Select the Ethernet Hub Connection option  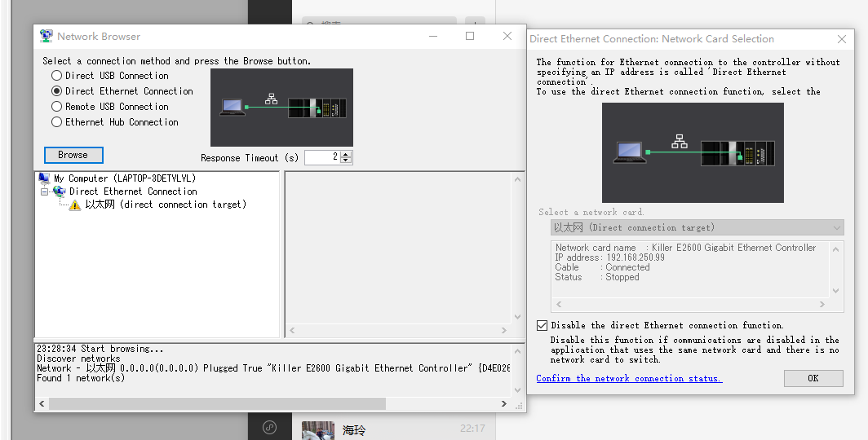[x=57, y=122]
